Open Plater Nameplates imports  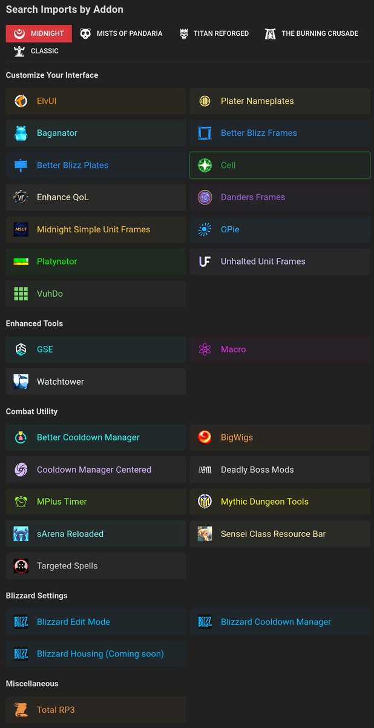[x=280, y=101]
